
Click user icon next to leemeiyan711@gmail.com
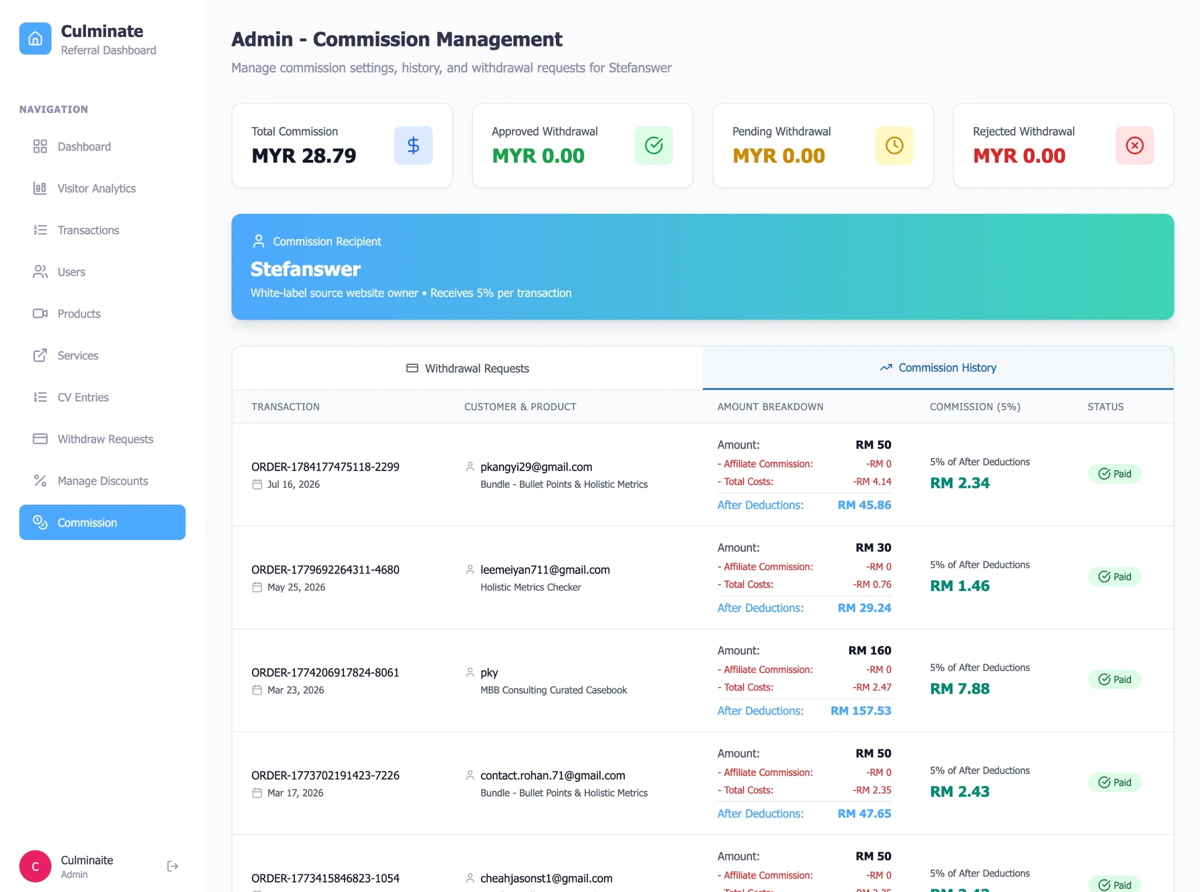470,569
